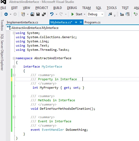Switch to the Program.cs tab
This screenshot has width=139, height=141.
(92, 22)
